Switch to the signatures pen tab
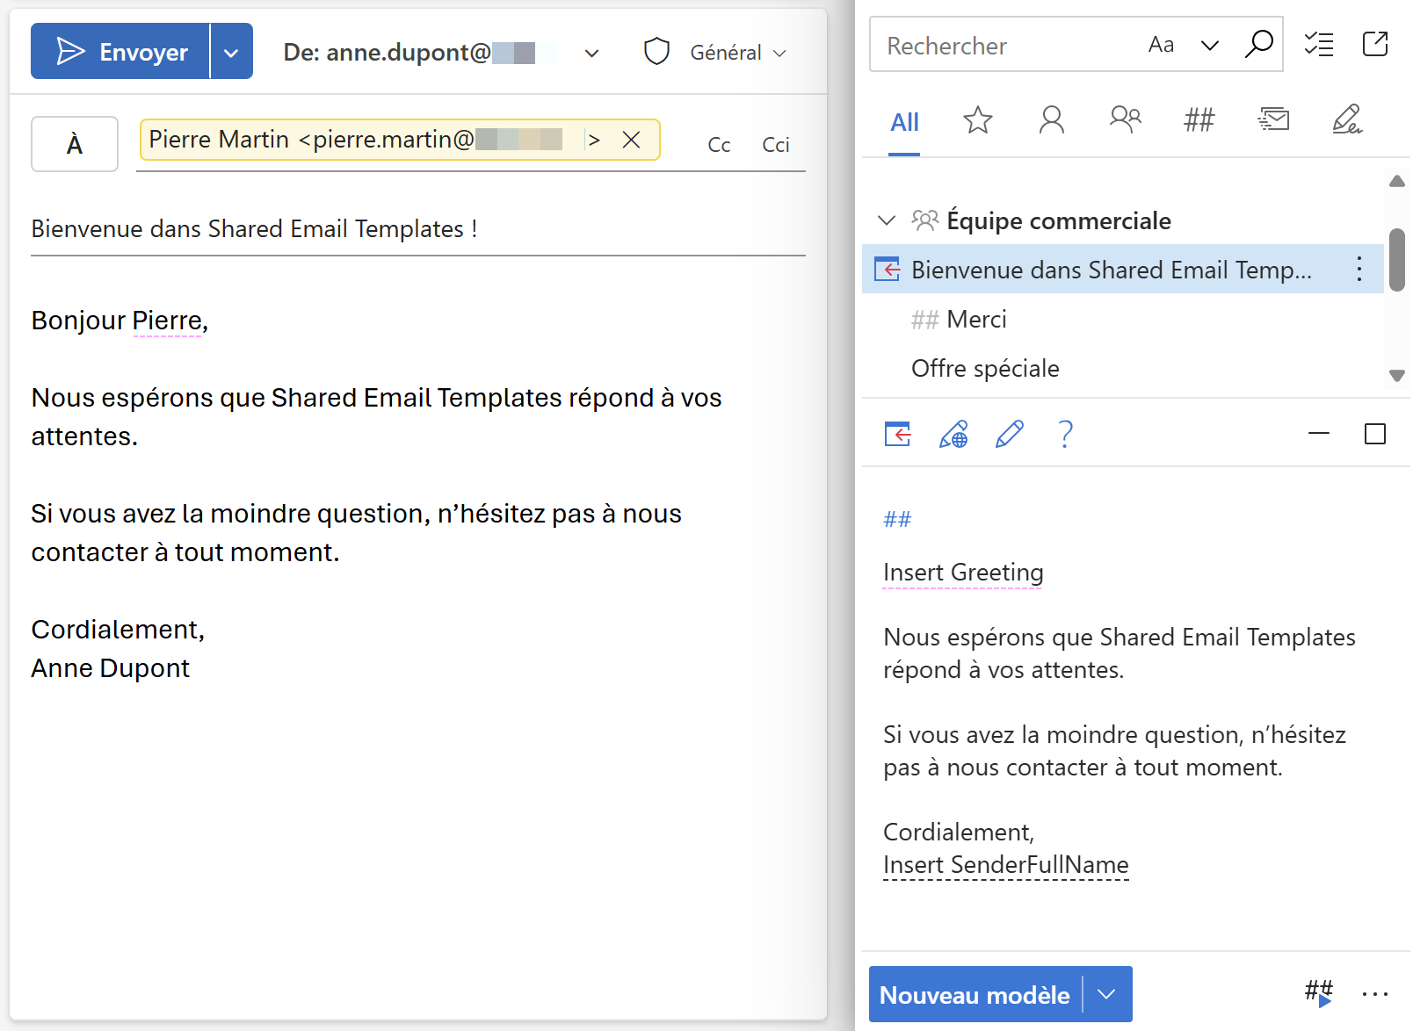This screenshot has width=1413, height=1031. point(1346,119)
